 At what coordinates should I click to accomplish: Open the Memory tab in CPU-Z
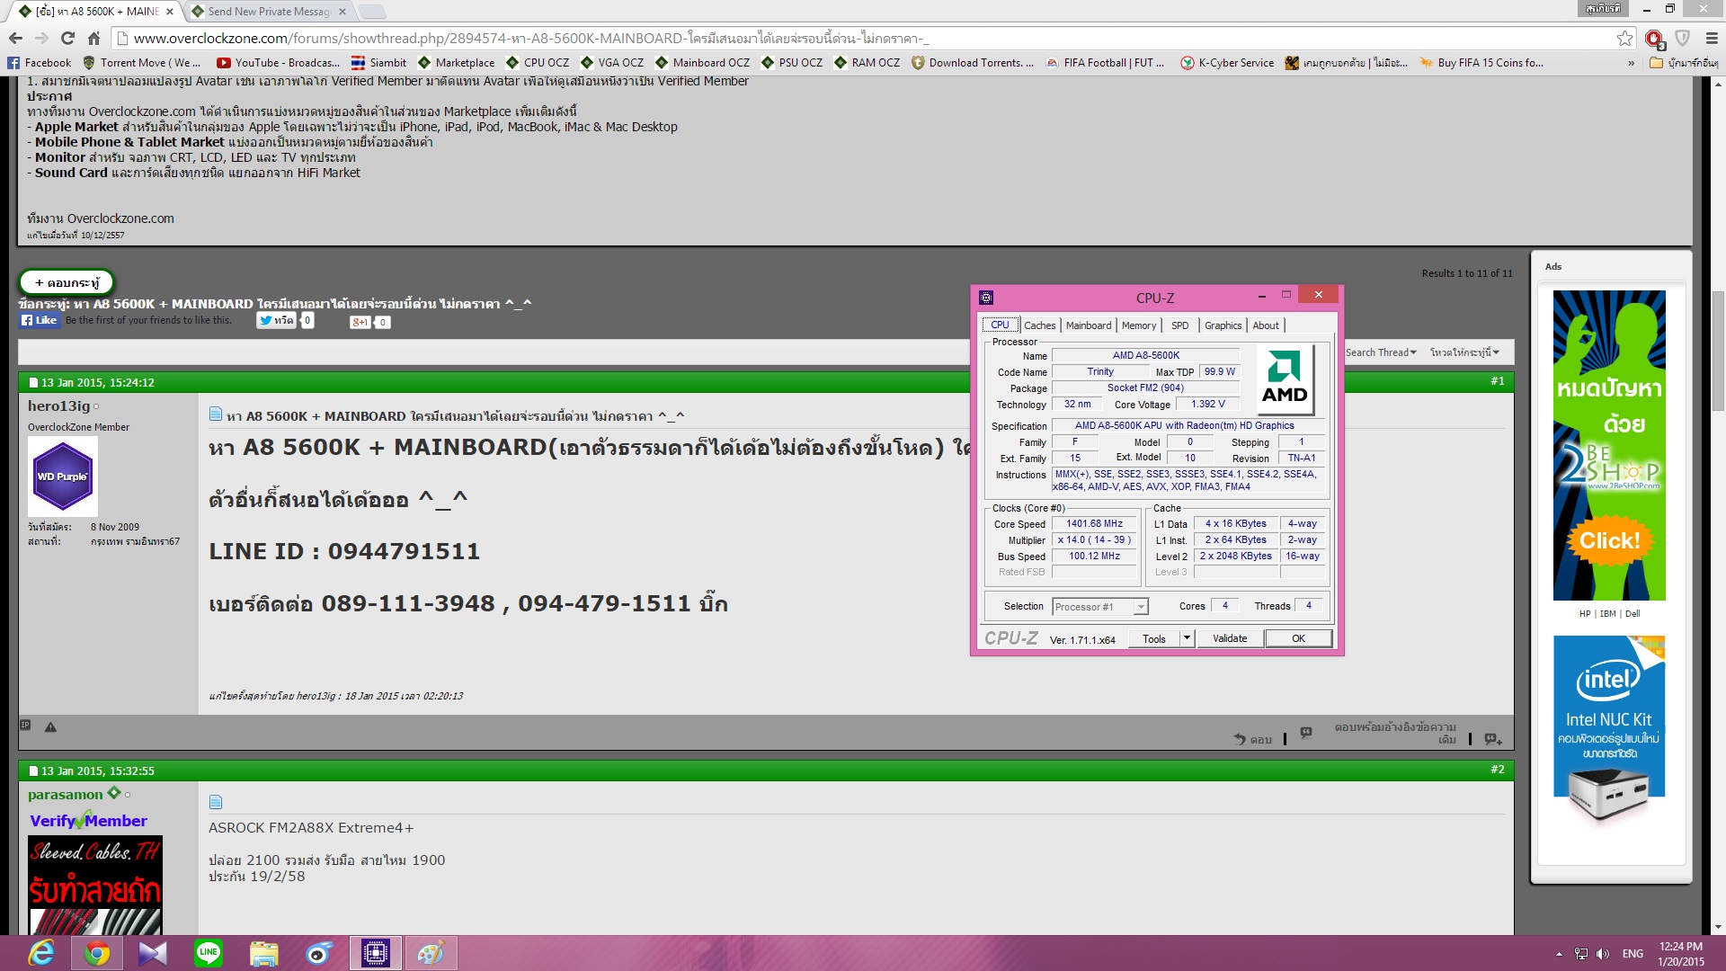[1138, 325]
